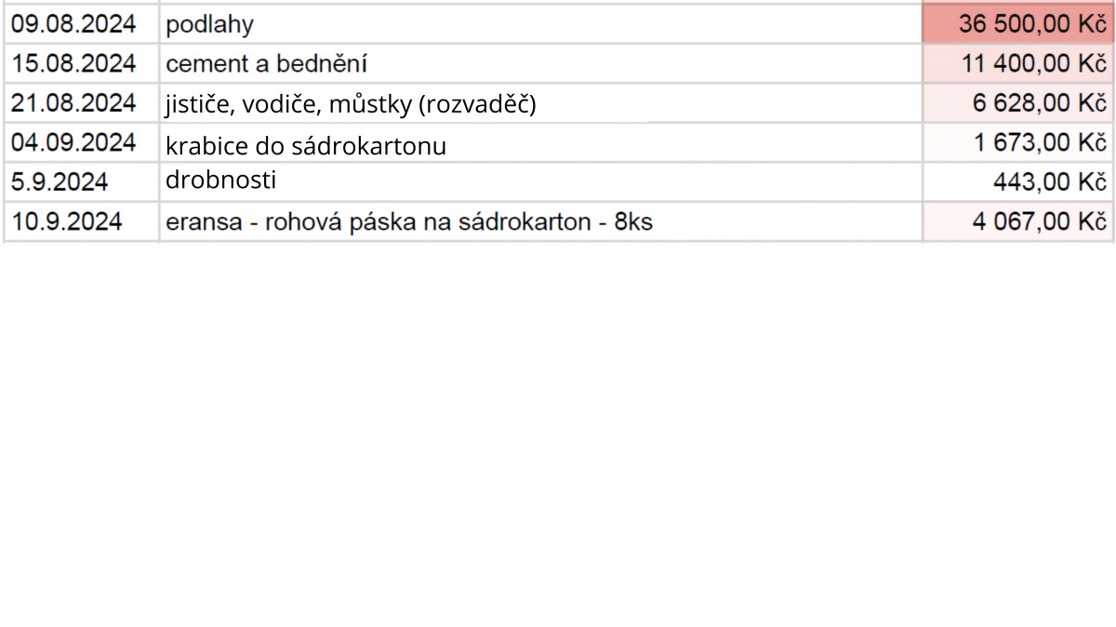Image resolution: width=1116 pixels, height=627 pixels.
Task: Click the krabice do sádrokartonu cell
Action: 540,143
